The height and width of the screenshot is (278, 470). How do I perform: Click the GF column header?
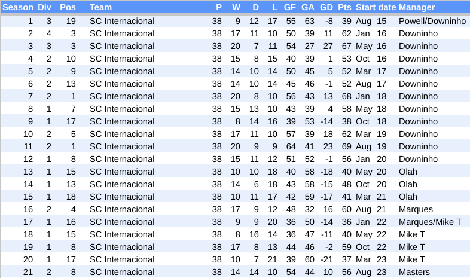pos(289,7)
